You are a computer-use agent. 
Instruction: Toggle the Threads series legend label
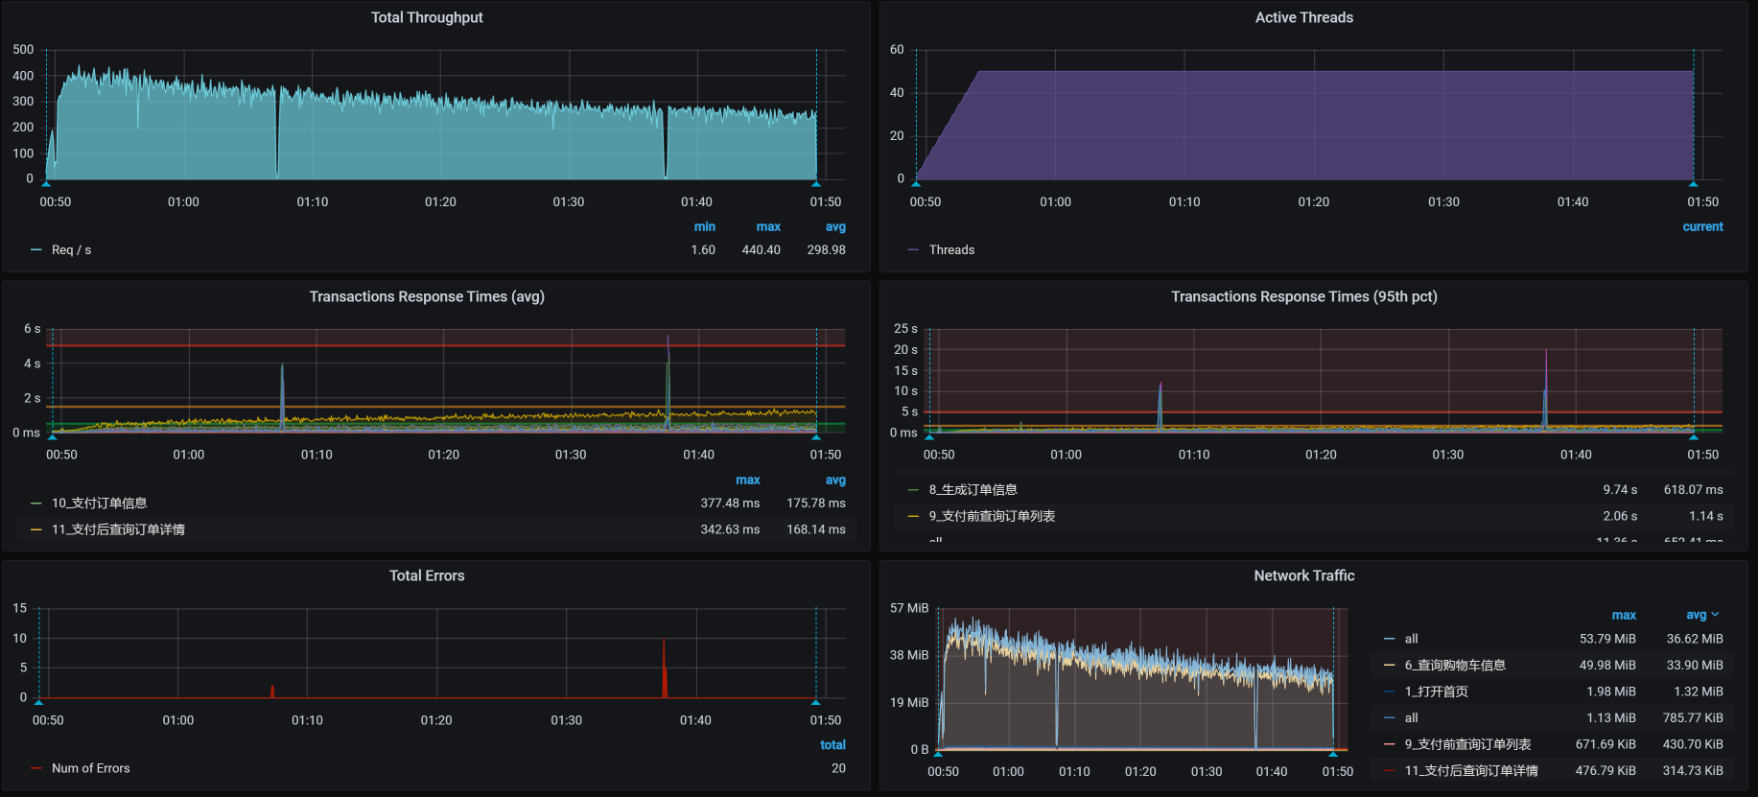[x=951, y=250]
